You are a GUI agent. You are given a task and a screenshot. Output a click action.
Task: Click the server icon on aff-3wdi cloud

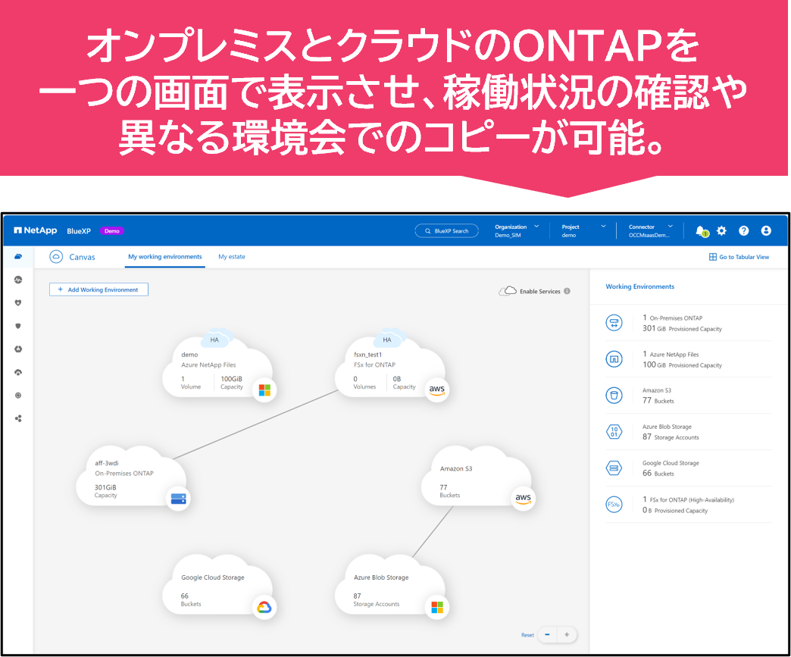click(x=178, y=499)
